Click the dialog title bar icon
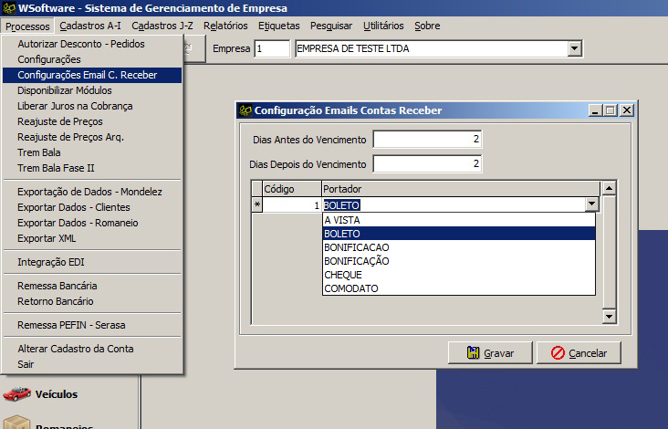Screen dimensions: 668x429 pos(245,110)
